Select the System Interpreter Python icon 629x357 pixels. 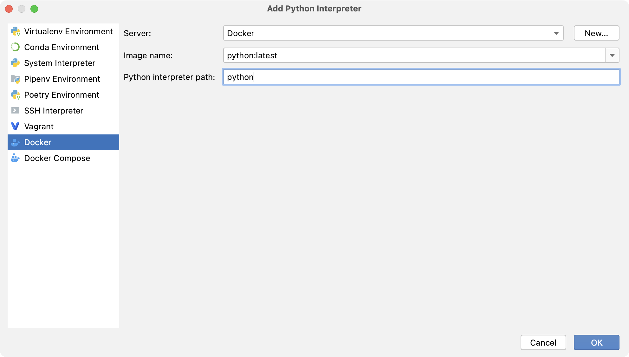(x=15, y=63)
